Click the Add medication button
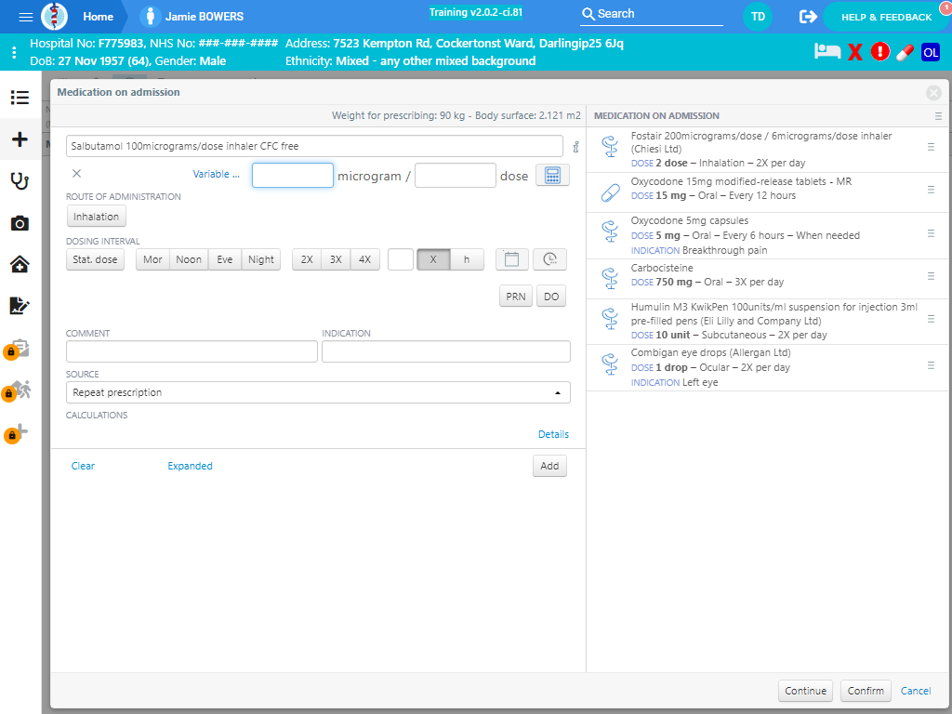 point(549,466)
